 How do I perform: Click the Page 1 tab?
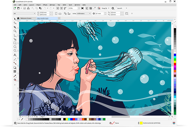point(43,117)
